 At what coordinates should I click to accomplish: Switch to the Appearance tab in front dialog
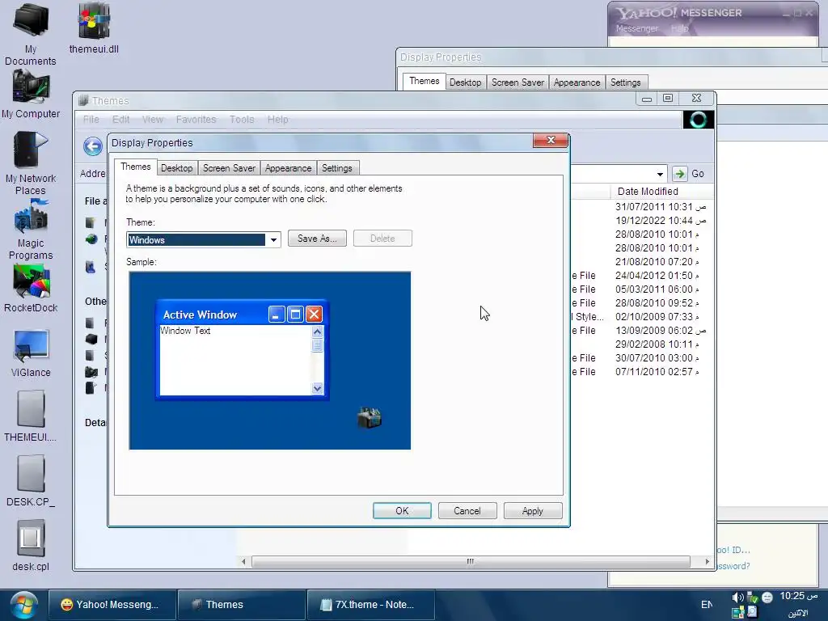[x=289, y=168]
